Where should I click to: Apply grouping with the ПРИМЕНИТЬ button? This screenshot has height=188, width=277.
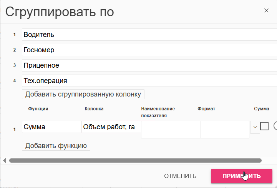pyautogui.click(x=241, y=176)
